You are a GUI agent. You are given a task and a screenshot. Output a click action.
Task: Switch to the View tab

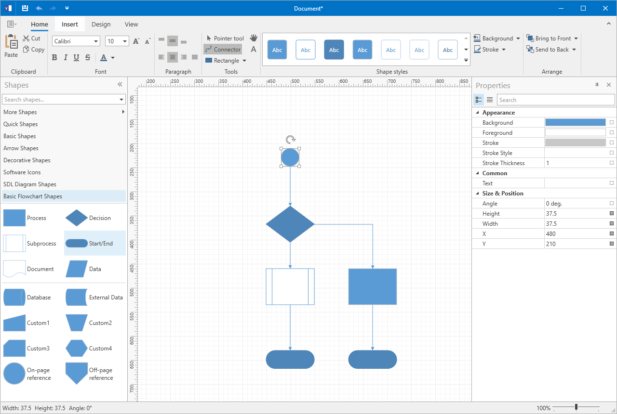coord(131,24)
